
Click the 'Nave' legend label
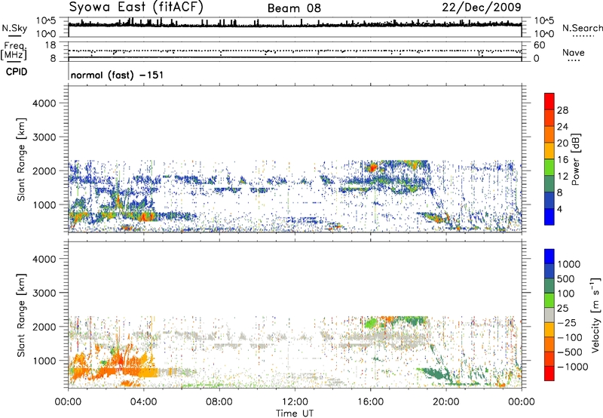coord(574,52)
